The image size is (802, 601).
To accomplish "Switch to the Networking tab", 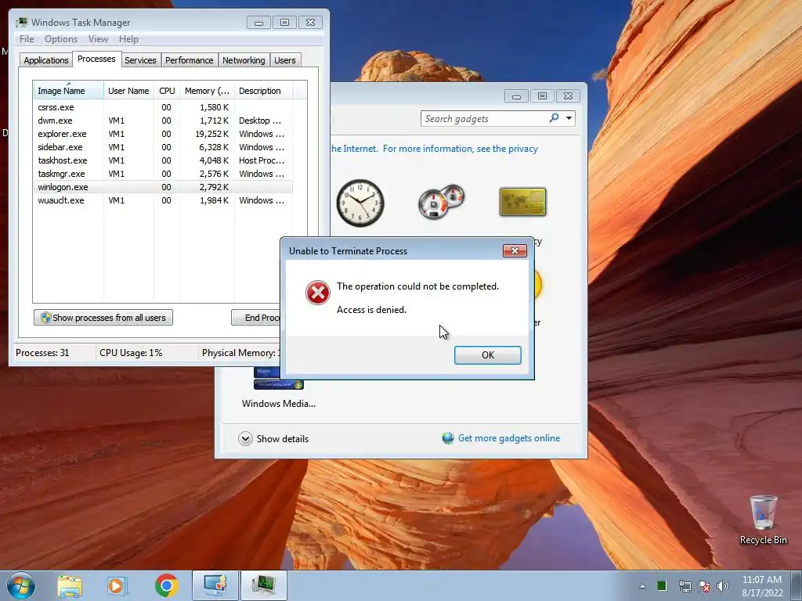I will (244, 60).
